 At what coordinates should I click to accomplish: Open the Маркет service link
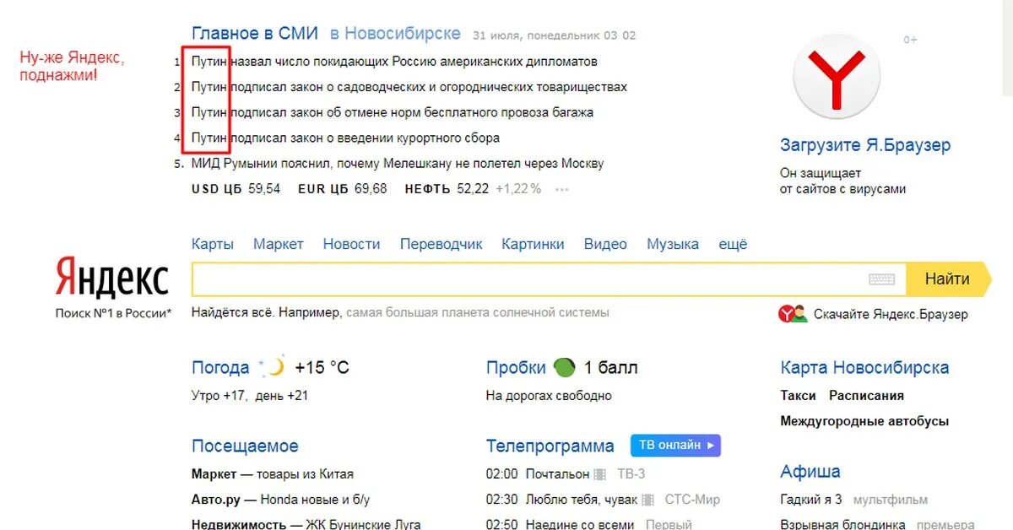coord(278,244)
